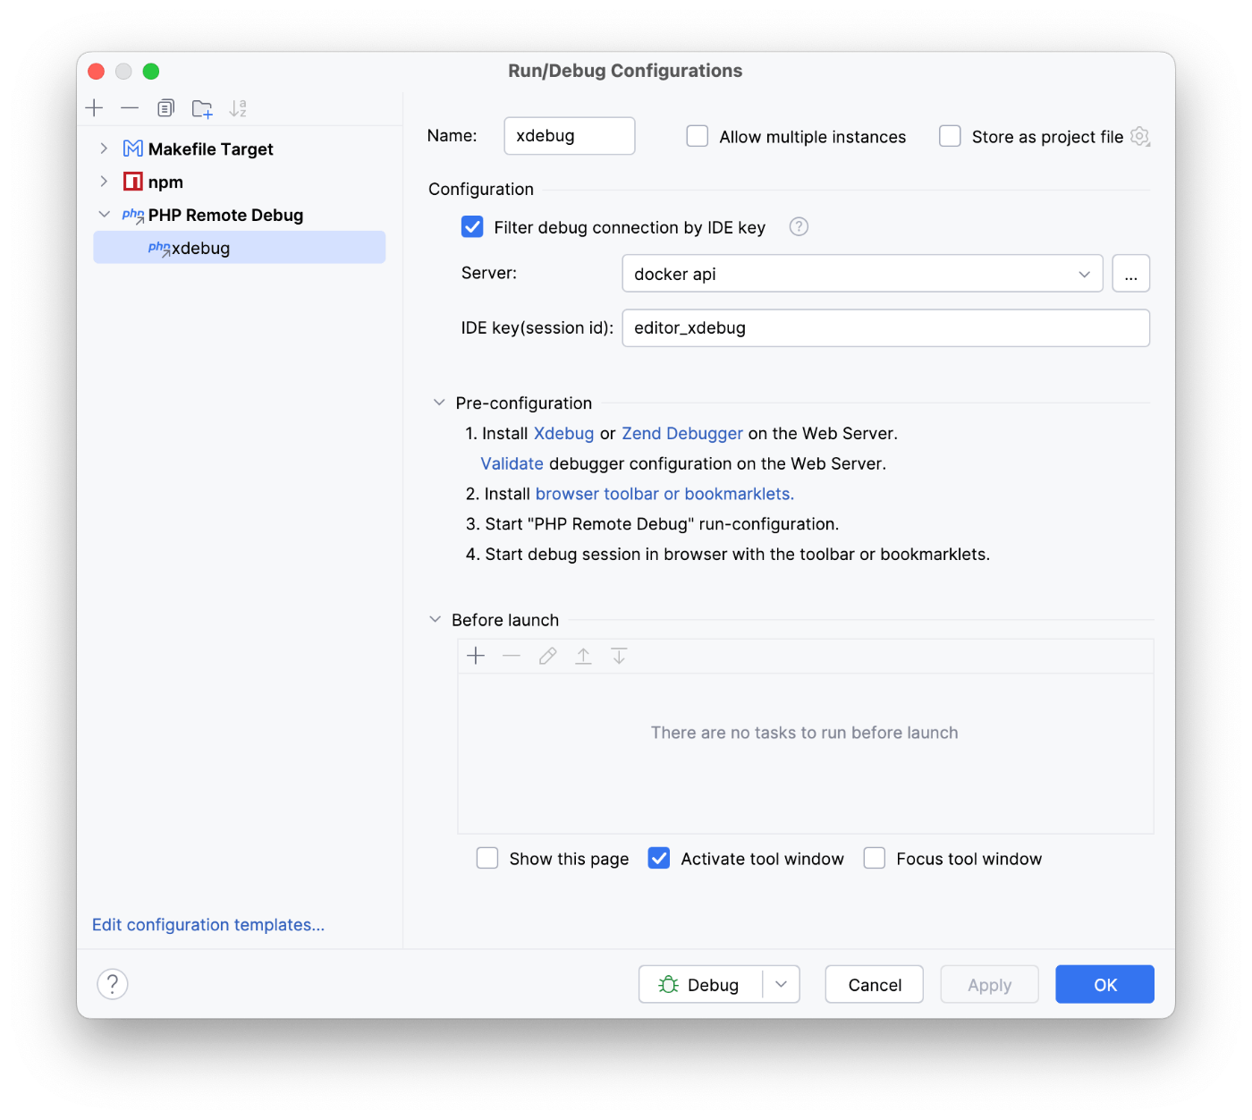1252x1120 pixels.
Task: Open Edit configuration templates link
Action: [208, 925]
